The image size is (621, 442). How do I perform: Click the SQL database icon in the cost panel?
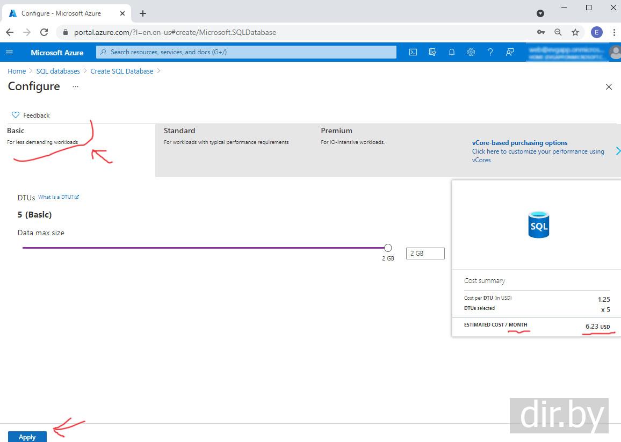(x=539, y=224)
